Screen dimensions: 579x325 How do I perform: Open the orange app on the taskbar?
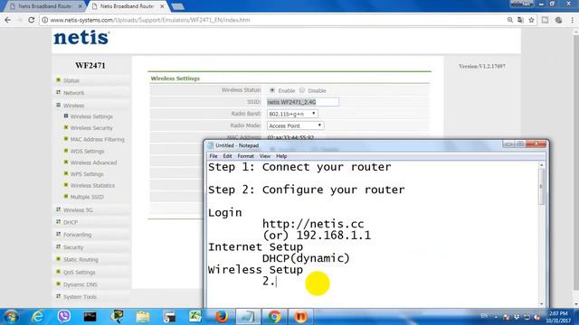(x=300, y=317)
